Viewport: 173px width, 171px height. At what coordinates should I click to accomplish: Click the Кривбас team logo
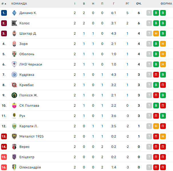[14, 85]
